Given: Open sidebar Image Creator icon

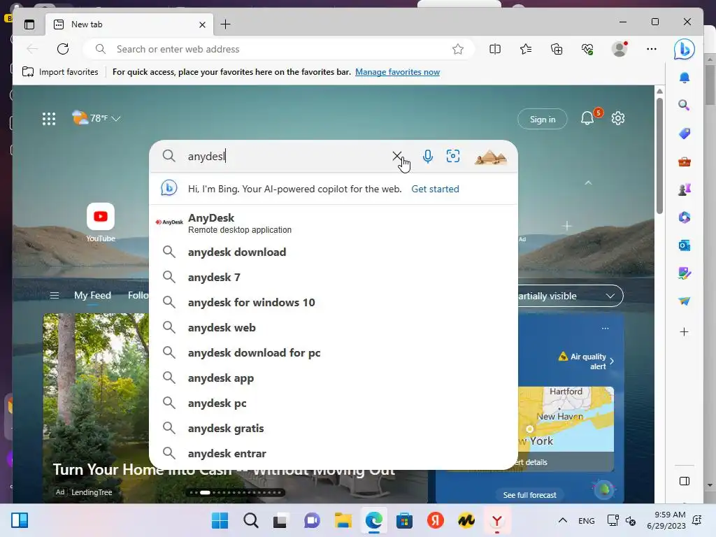Looking at the screenshot, I should pos(684,273).
